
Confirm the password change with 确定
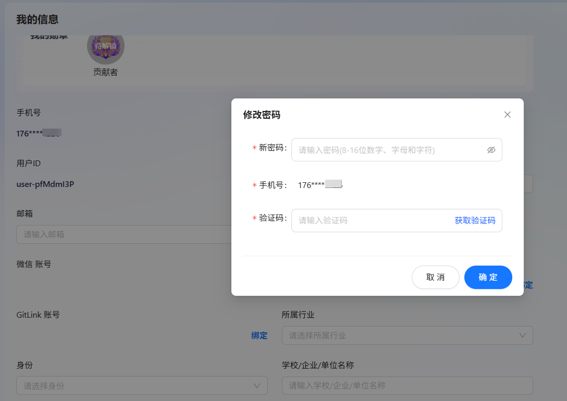point(488,277)
